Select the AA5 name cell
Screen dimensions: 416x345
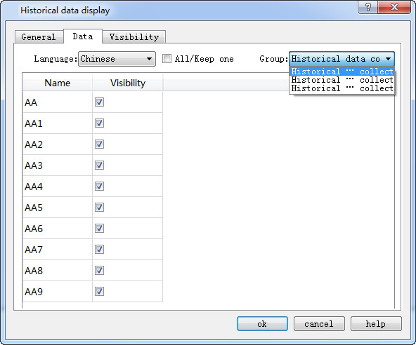click(58, 208)
